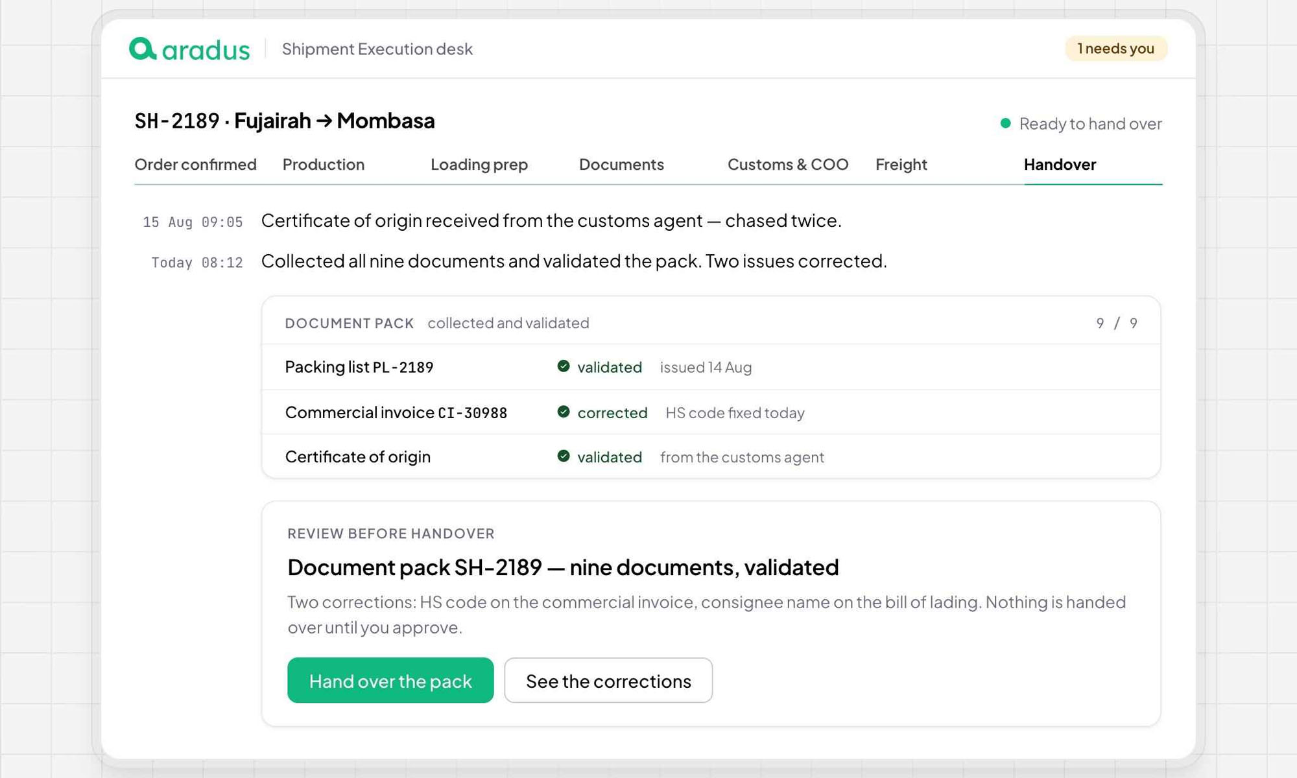Click the green Ready to hand over status dot
This screenshot has height=778, width=1297.
click(1005, 123)
